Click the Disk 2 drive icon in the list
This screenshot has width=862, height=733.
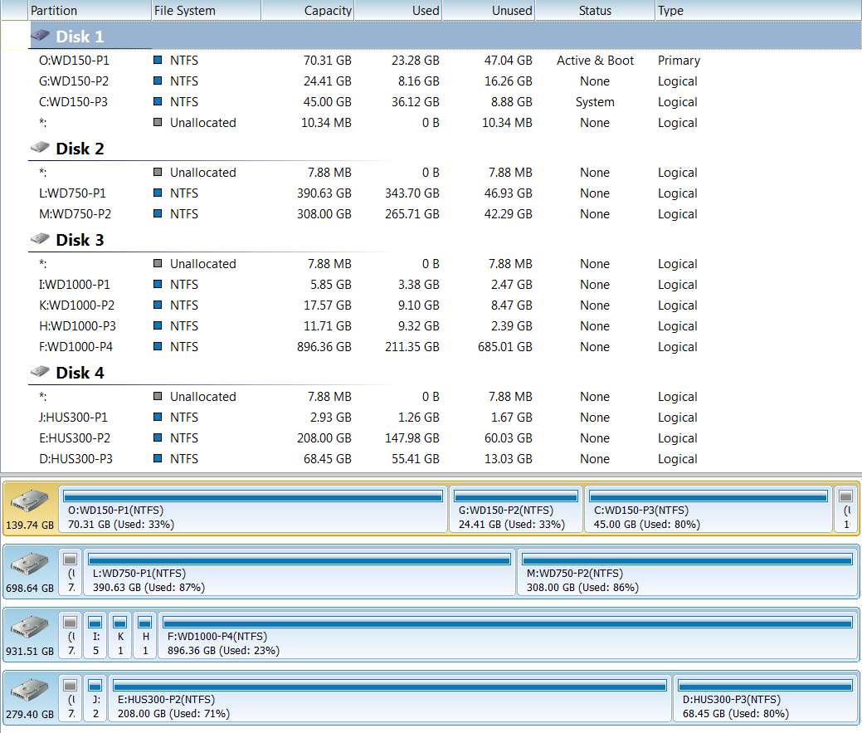40,148
